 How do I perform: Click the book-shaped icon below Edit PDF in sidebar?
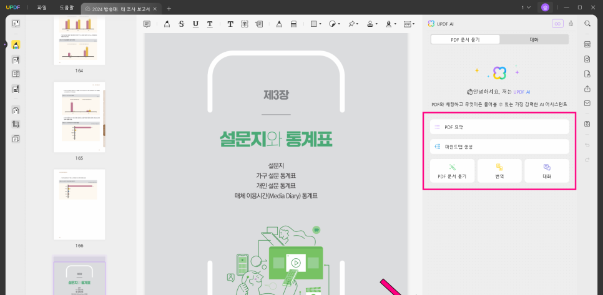click(x=16, y=74)
